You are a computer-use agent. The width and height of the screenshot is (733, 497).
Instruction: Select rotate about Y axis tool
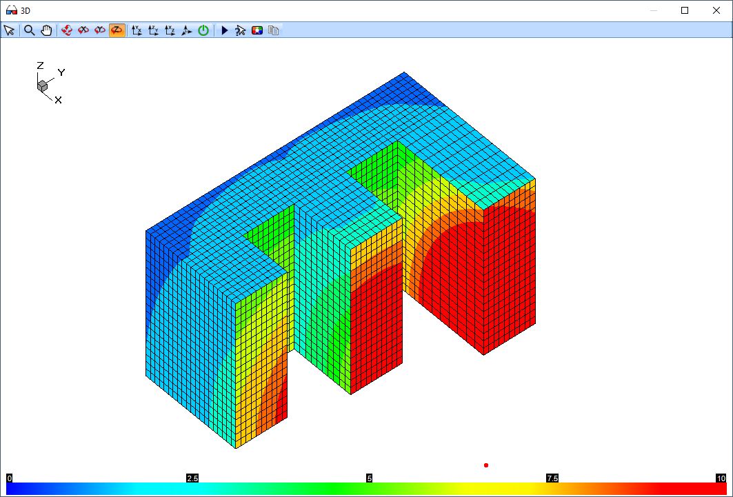[x=100, y=30]
